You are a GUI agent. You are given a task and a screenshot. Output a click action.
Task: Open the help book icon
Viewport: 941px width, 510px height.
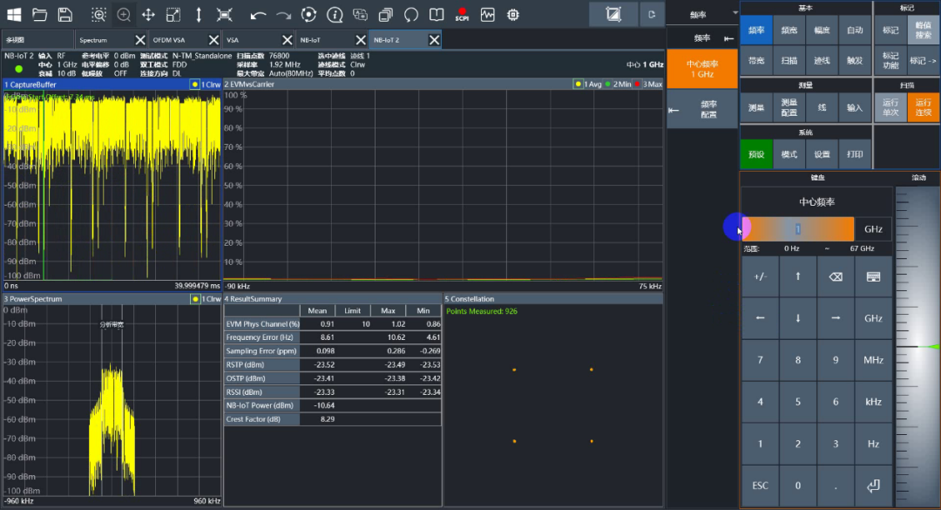437,15
